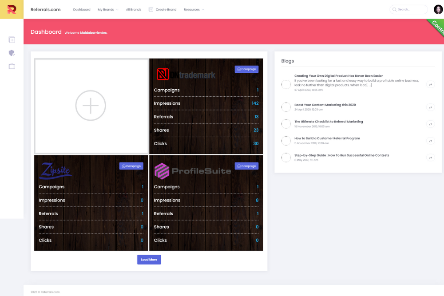Click share arrow for Creating Your Own Digital Product
The image size is (444, 296).
click(430, 84)
